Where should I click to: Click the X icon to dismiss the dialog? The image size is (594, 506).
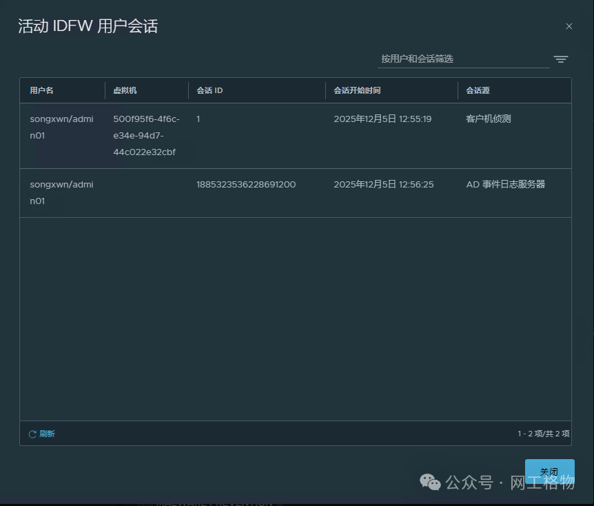pos(569,26)
